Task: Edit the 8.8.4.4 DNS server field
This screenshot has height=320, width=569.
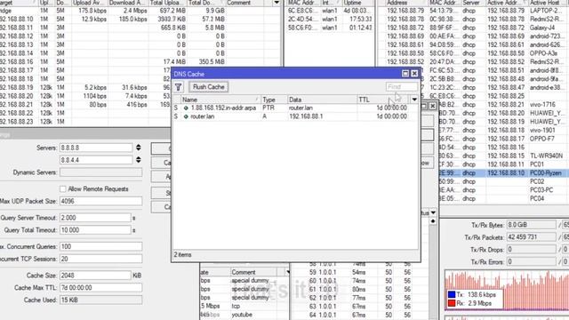Action: pos(96,160)
